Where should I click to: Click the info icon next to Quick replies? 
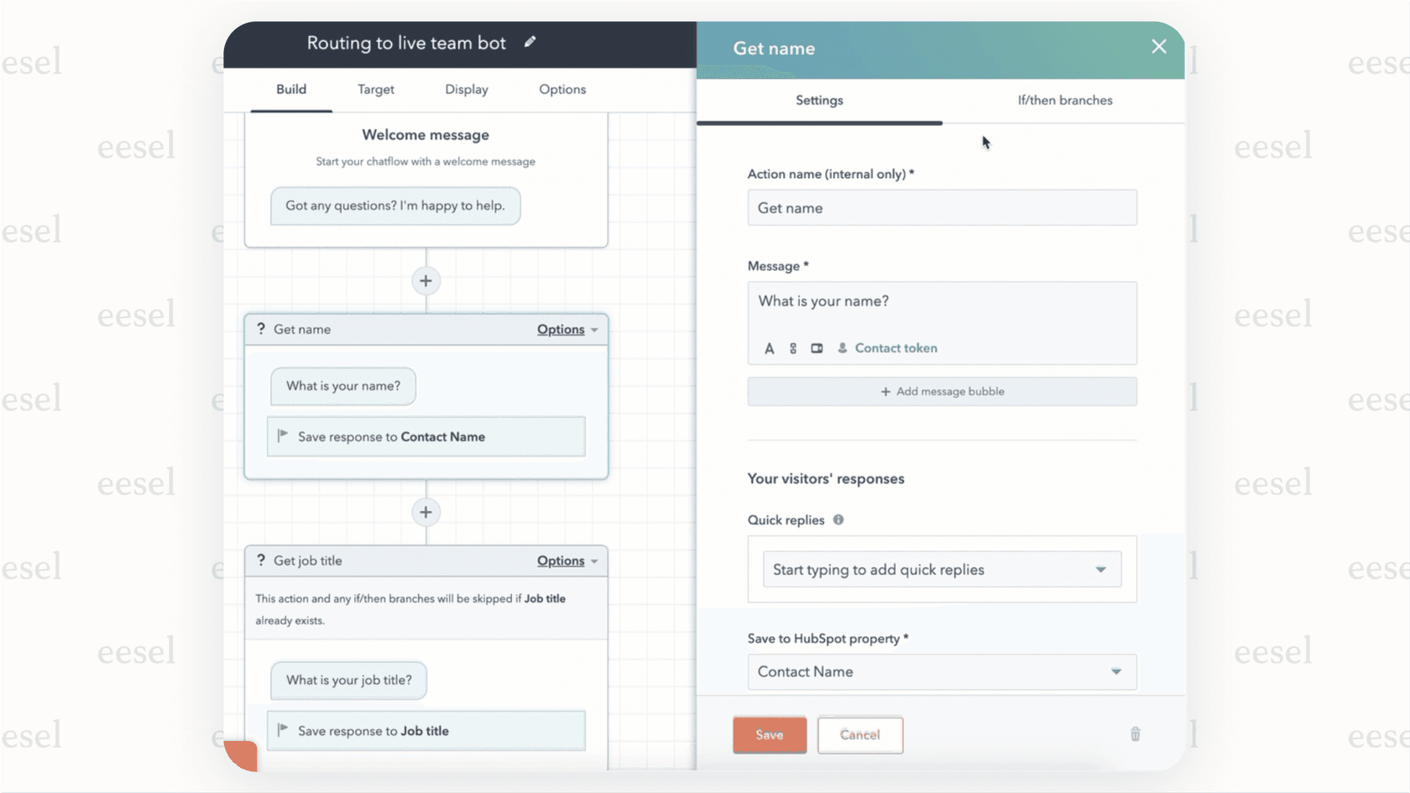coord(838,519)
